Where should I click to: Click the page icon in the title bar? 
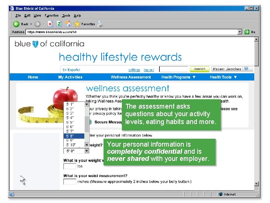click(x=12, y=8)
